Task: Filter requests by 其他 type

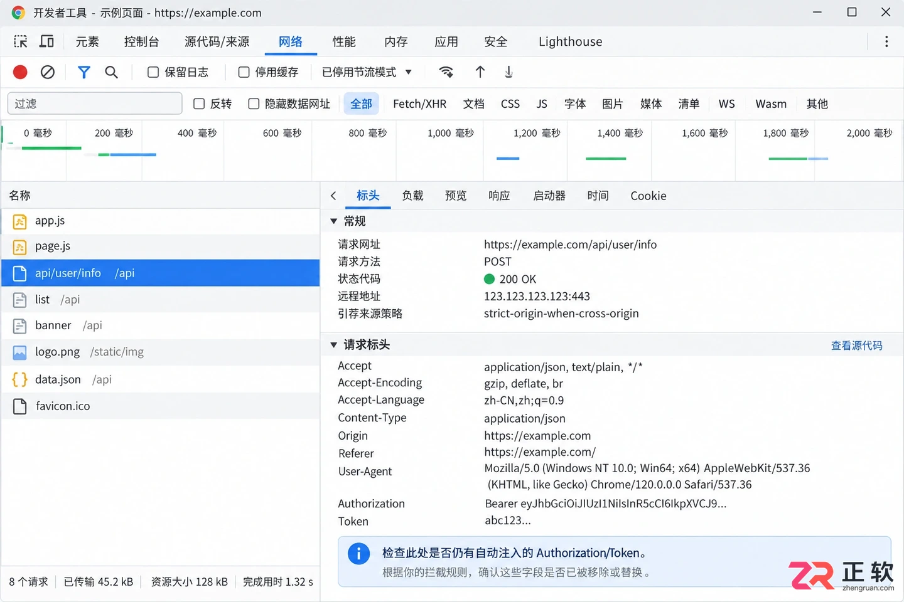Action: tap(817, 104)
